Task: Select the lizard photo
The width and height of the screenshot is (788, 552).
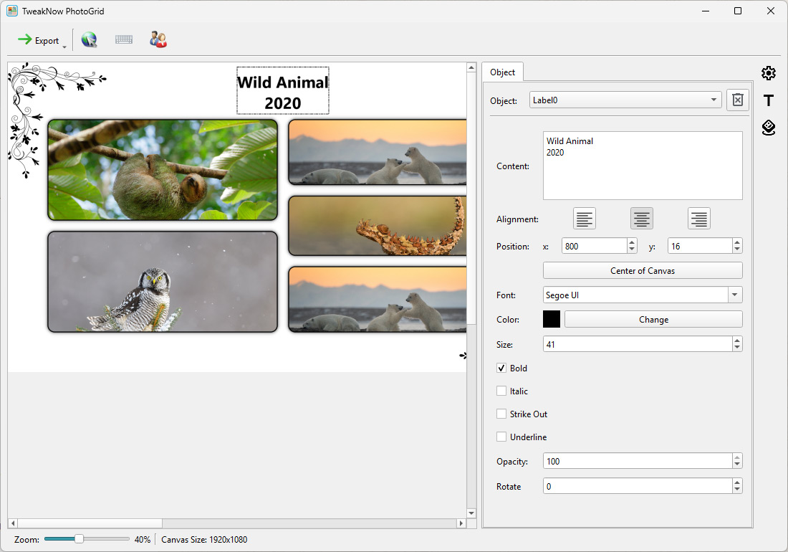Action: click(x=378, y=226)
